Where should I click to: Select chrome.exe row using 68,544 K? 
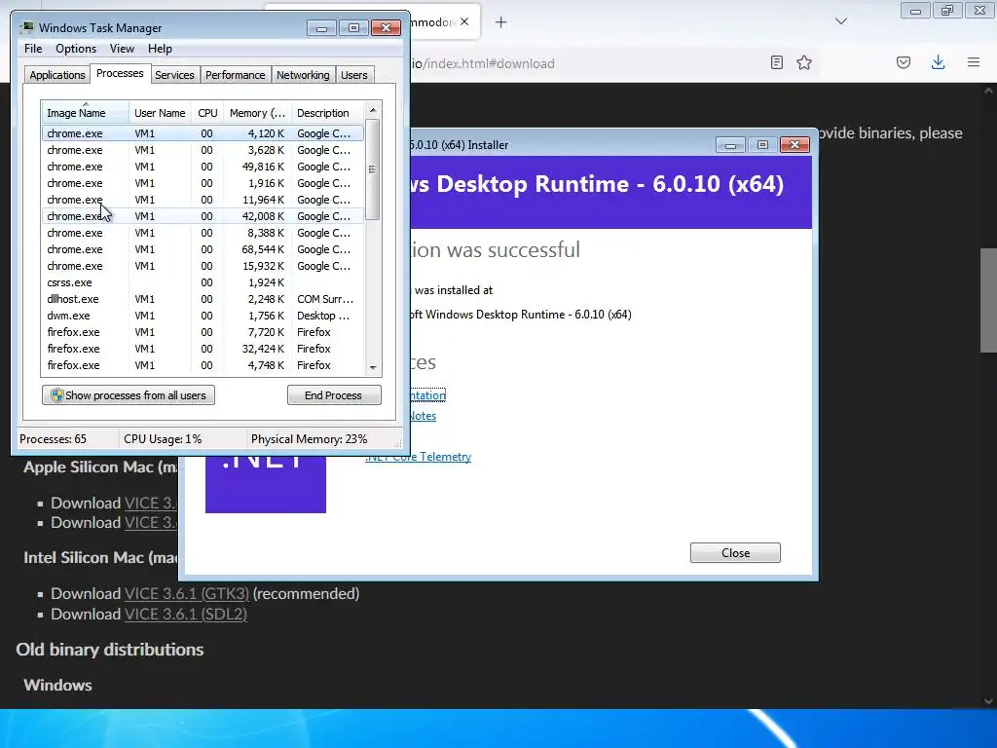point(203,249)
